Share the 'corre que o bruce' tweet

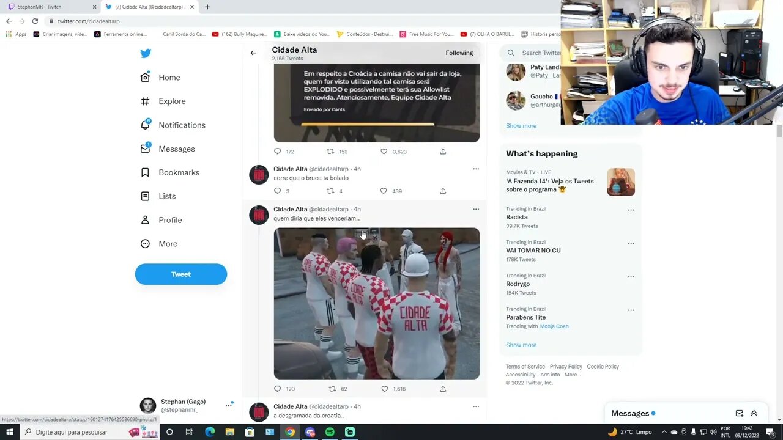[x=443, y=191]
